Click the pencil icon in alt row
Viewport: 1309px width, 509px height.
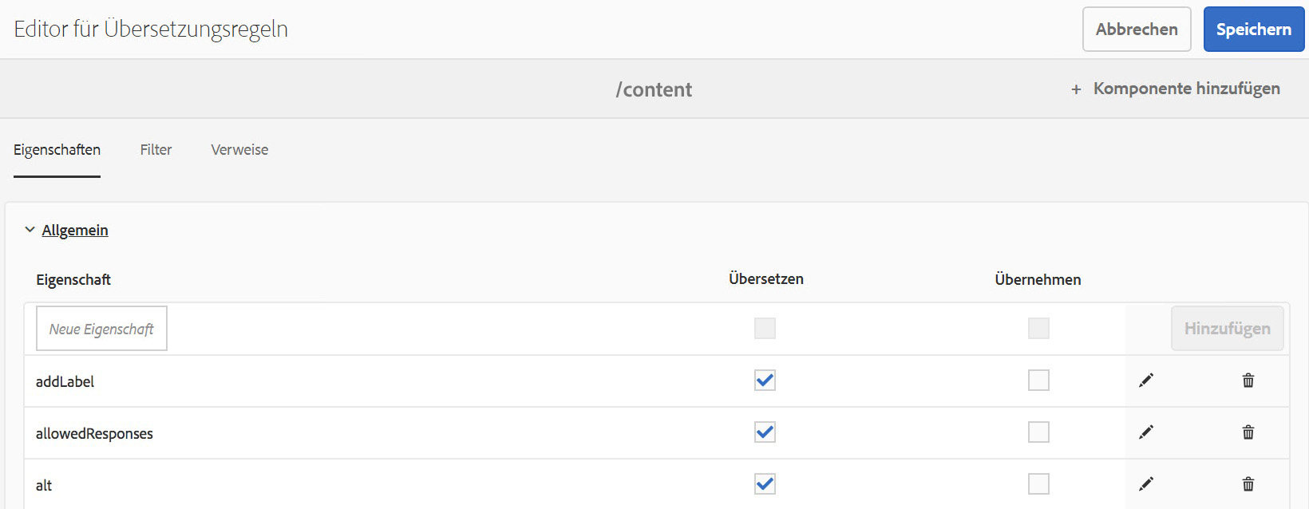[1146, 484]
